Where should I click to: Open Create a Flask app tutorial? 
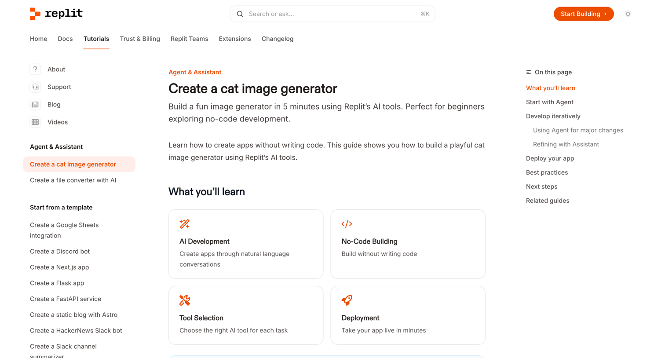click(x=57, y=283)
